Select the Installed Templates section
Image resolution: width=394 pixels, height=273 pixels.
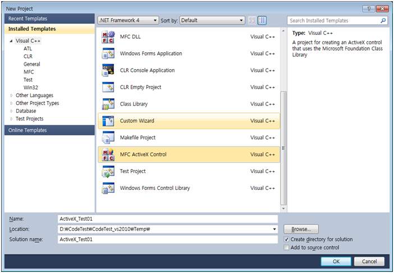point(49,29)
